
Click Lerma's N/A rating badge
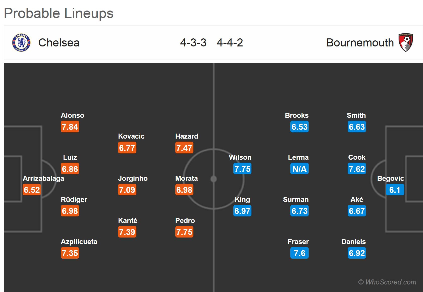click(x=299, y=169)
